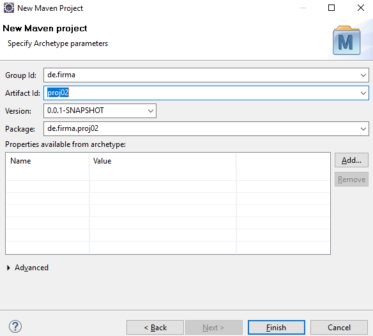
Task: Go back with the < Back button
Action: 155,328
